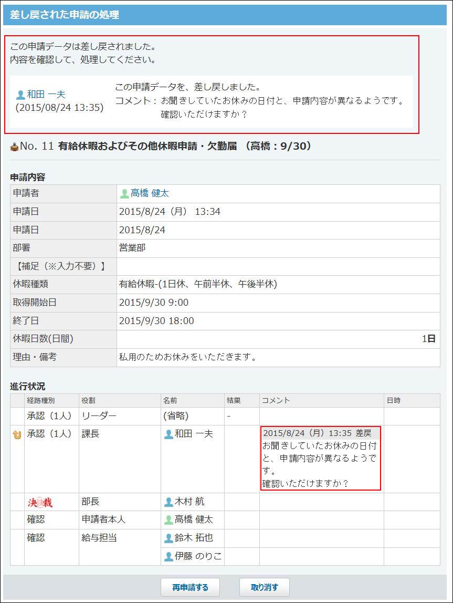Viewport: 453px width, 603px height.
Task: Click the text この申請データを、差し戻しました。
Action: tap(188, 87)
